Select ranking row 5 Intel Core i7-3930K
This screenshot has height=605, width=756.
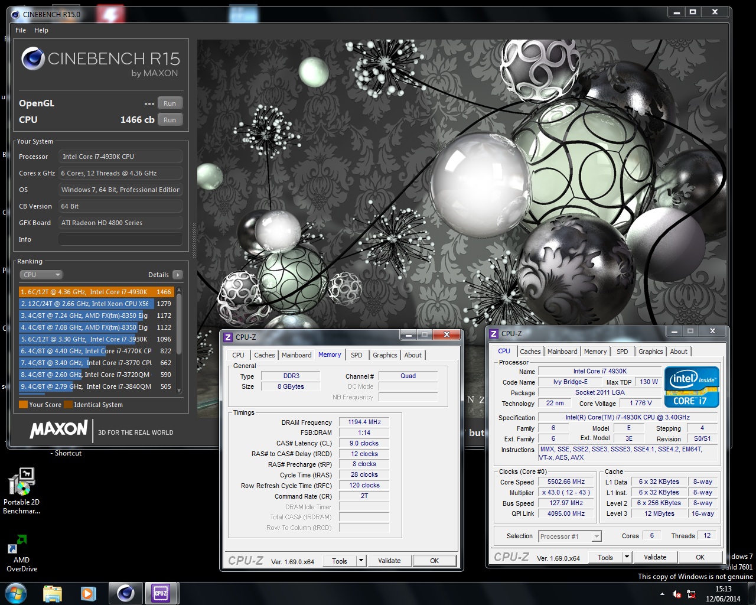[96, 339]
